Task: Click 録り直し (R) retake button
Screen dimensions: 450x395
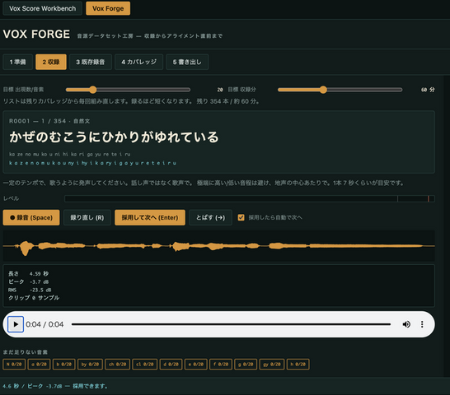Action: [x=87, y=217]
